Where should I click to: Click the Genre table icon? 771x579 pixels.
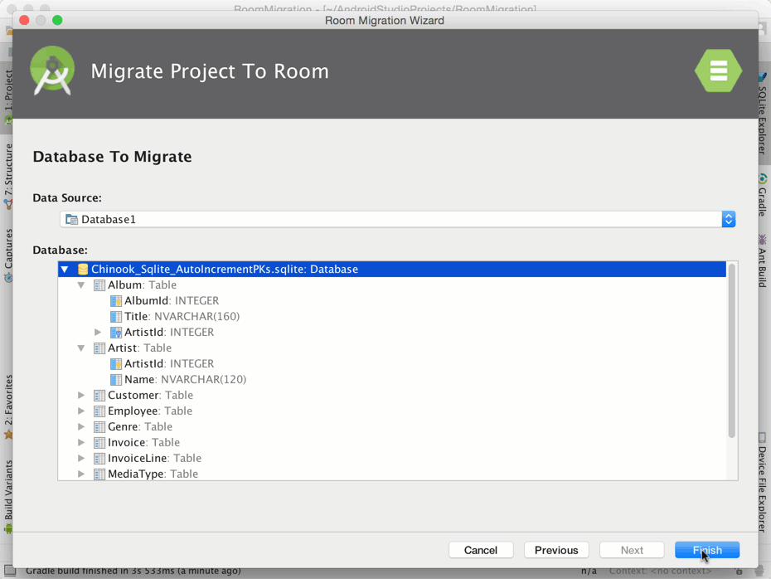tap(99, 427)
